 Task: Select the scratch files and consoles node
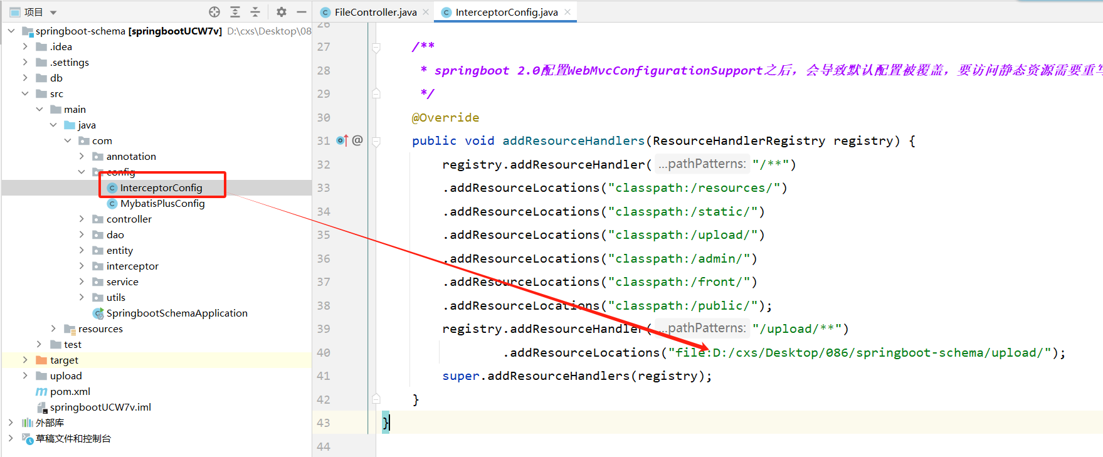point(73,438)
